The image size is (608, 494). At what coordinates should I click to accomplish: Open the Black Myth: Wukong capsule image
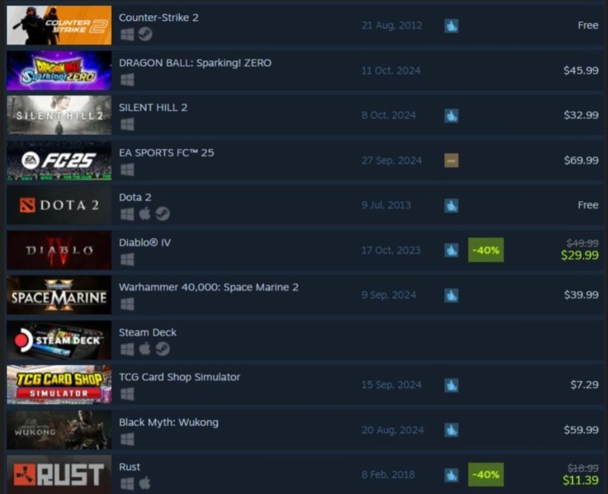click(x=59, y=430)
